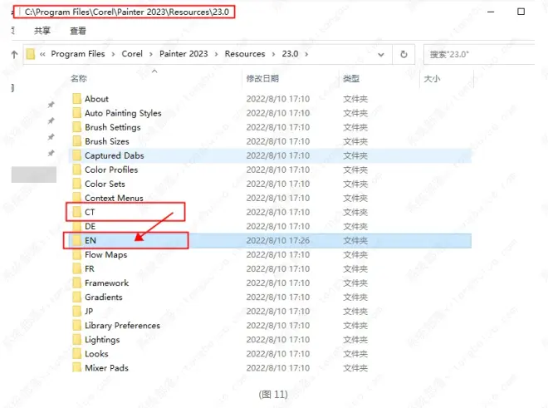Click the Mixer Pads folder icon
The width and height of the screenshot is (548, 408).
[x=77, y=368]
